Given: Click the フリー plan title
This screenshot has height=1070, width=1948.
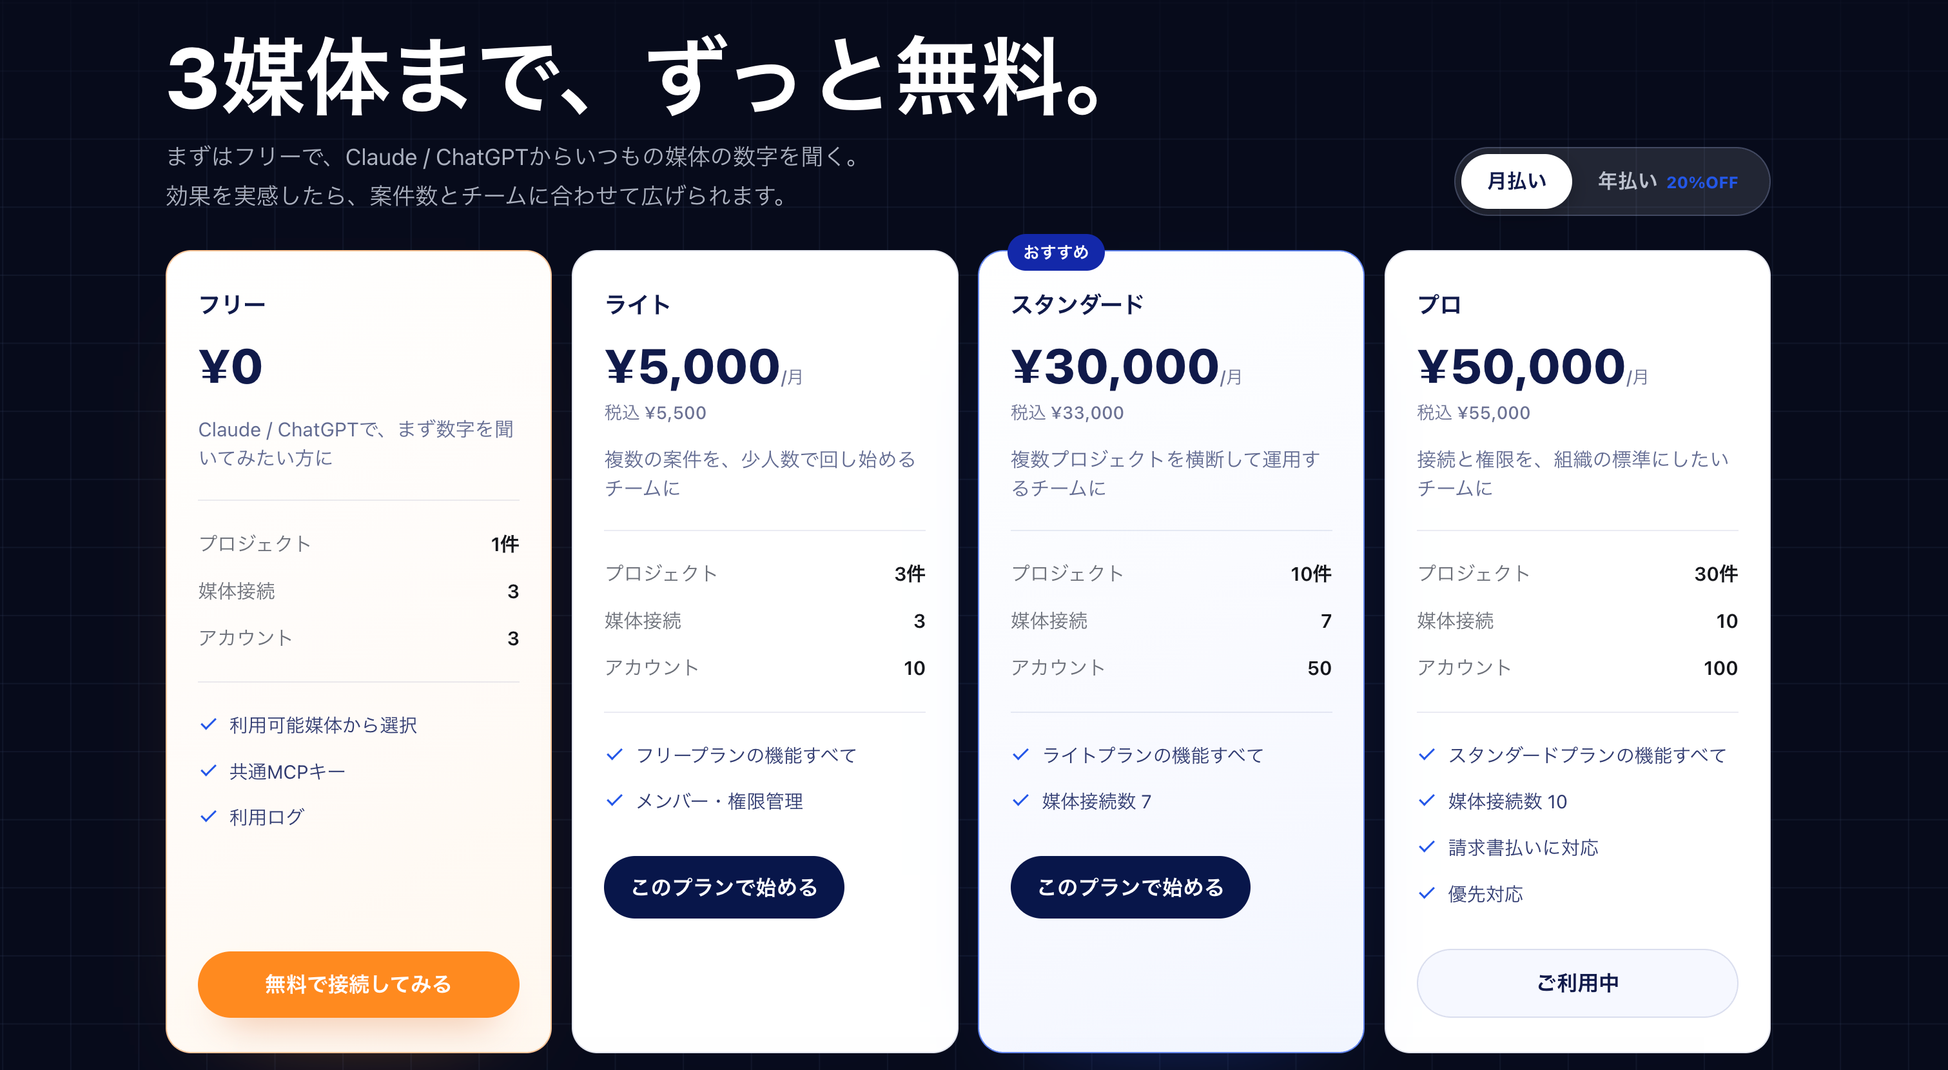Looking at the screenshot, I should 232,305.
